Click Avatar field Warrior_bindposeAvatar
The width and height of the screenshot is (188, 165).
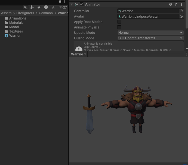tap(148, 16)
